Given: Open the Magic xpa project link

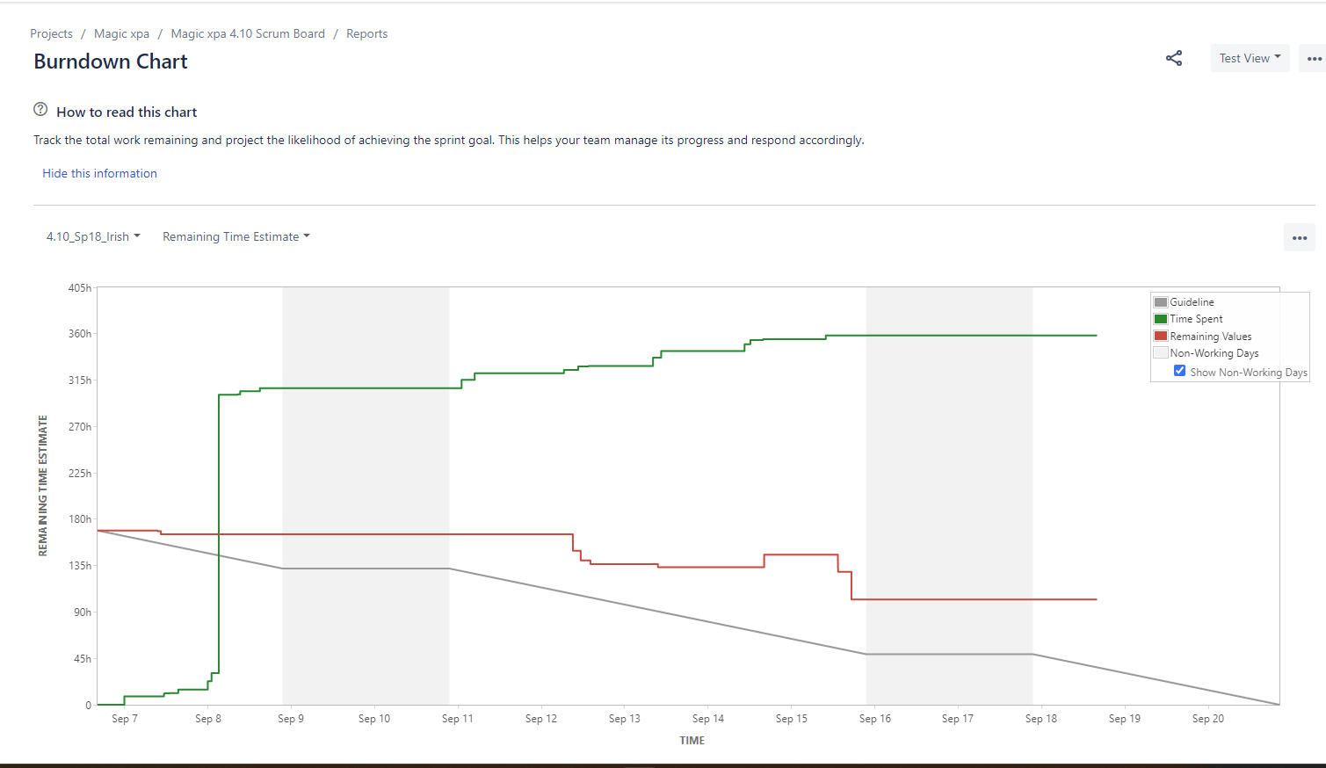Looking at the screenshot, I should (121, 33).
